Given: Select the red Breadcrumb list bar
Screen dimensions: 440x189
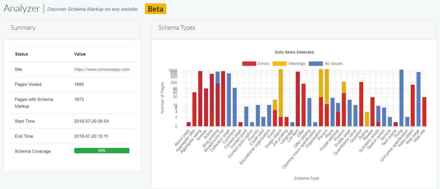Looking at the screenshot, I should pyautogui.click(x=223, y=99).
